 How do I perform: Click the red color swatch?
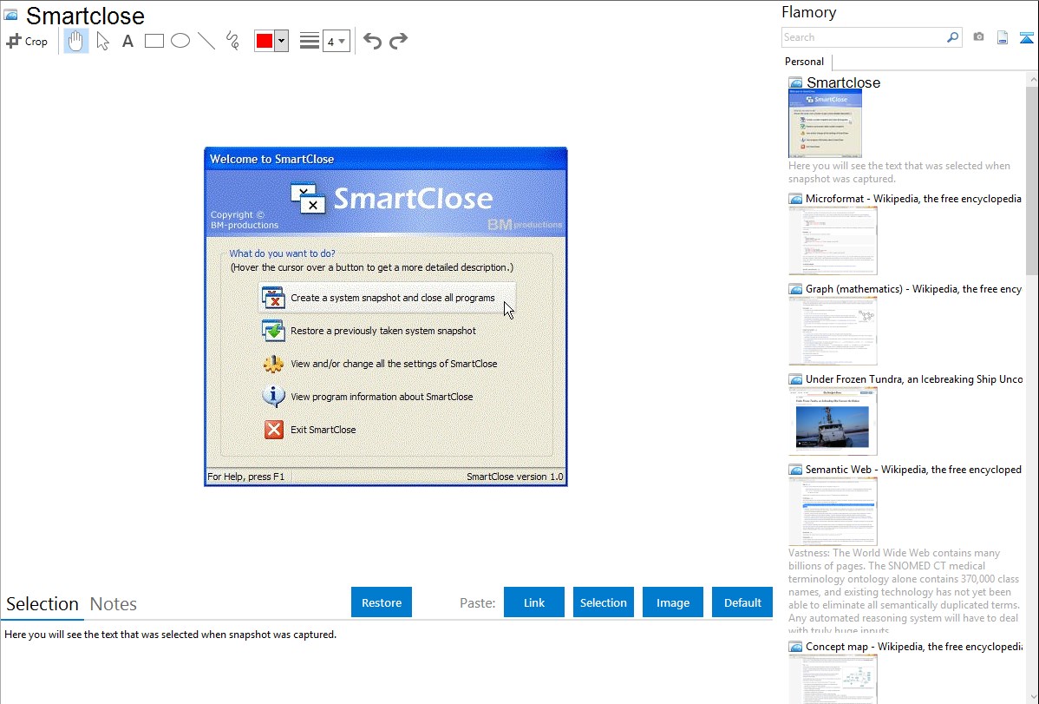pyautogui.click(x=265, y=41)
